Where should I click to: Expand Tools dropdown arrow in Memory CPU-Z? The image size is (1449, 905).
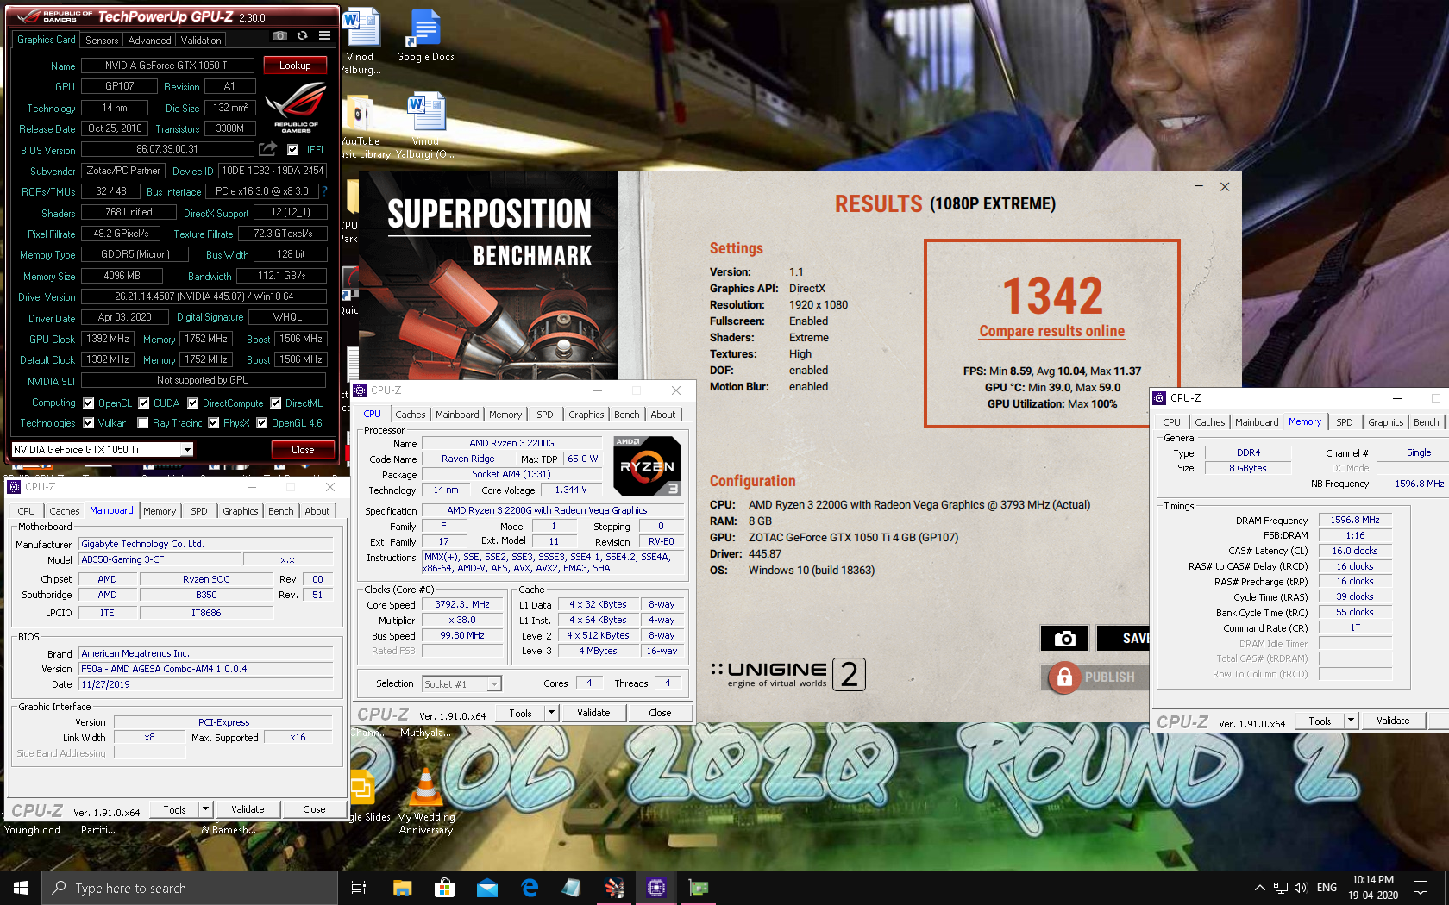[x=1351, y=721]
